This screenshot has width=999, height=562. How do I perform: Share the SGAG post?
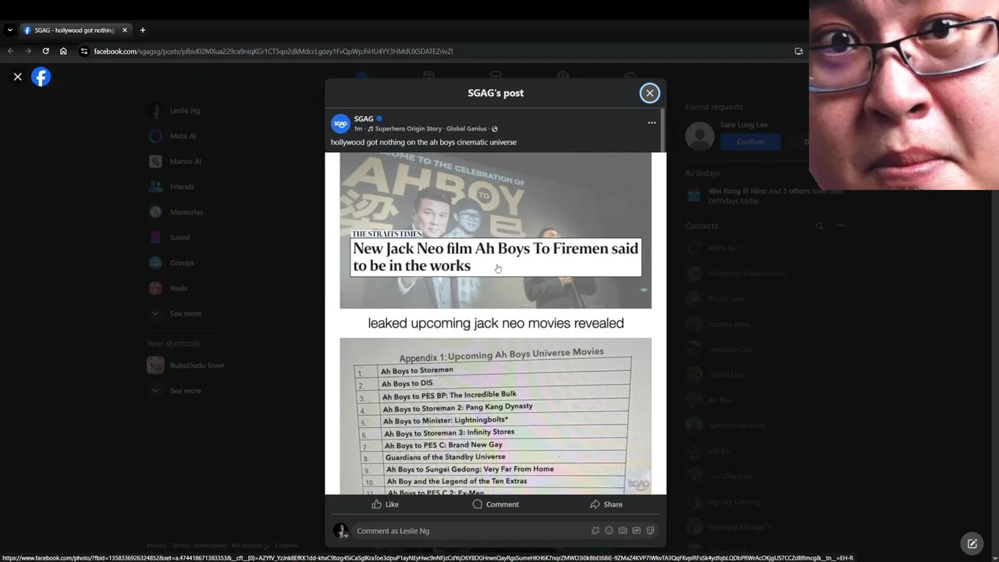click(606, 504)
